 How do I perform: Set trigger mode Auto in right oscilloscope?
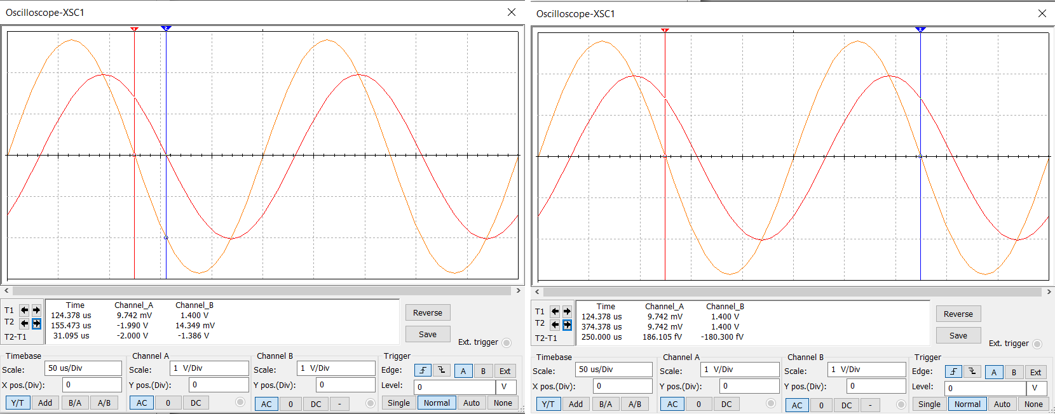tap(1002, 404)
